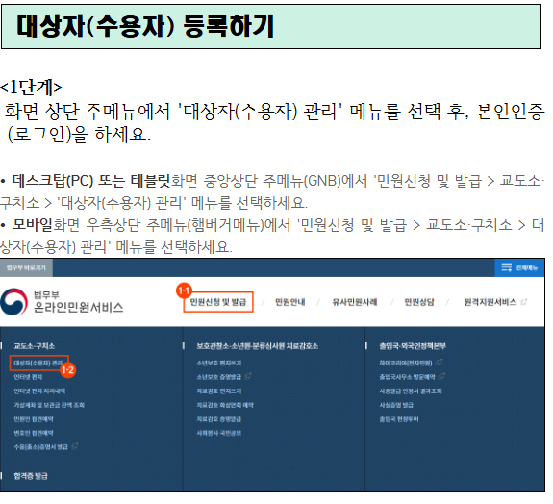Open the 변호인 접견예약 link

34,433
